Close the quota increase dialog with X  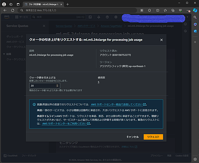point(161,40)
